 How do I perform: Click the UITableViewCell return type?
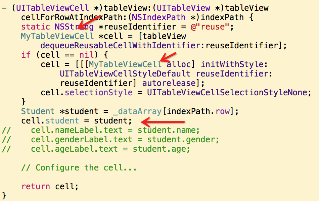(52, 8)
